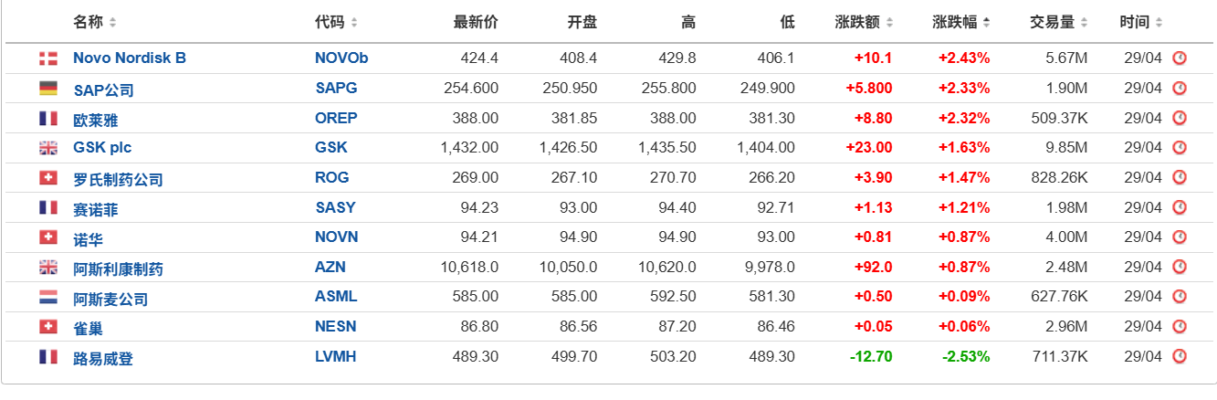1217x400 pixels.
Task: Open the 路易威登 stock link
Action: (x=103, y=359)
